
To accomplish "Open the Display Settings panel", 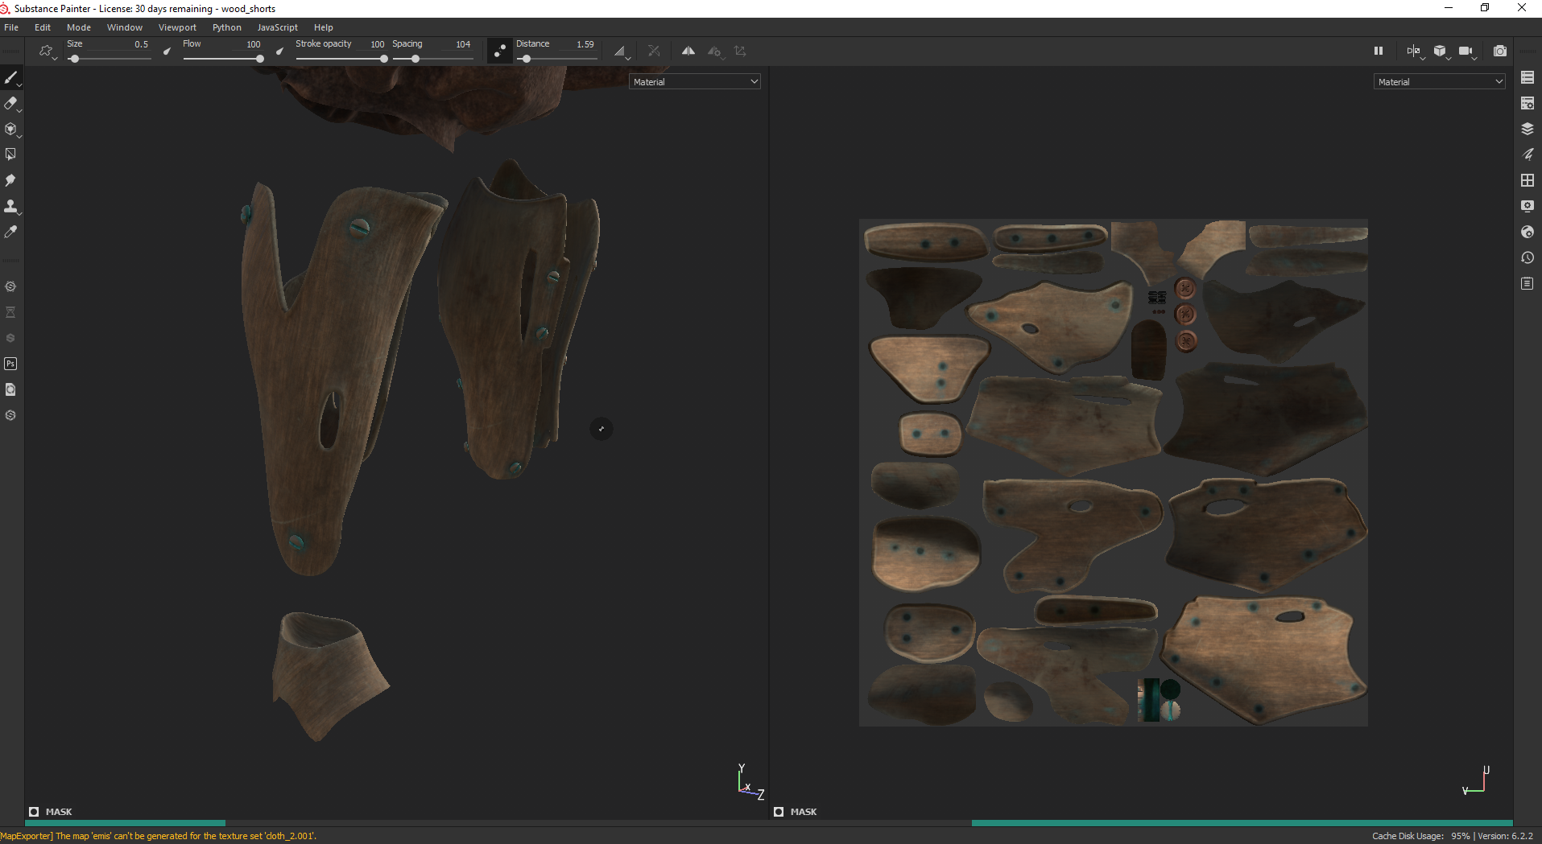I will point(1528,206).
